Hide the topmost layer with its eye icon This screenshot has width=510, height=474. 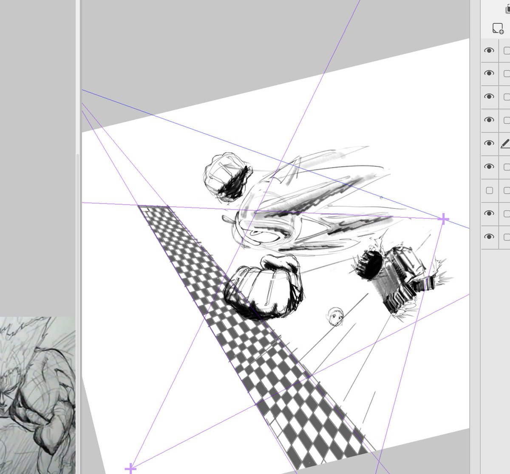coord(489,51)
